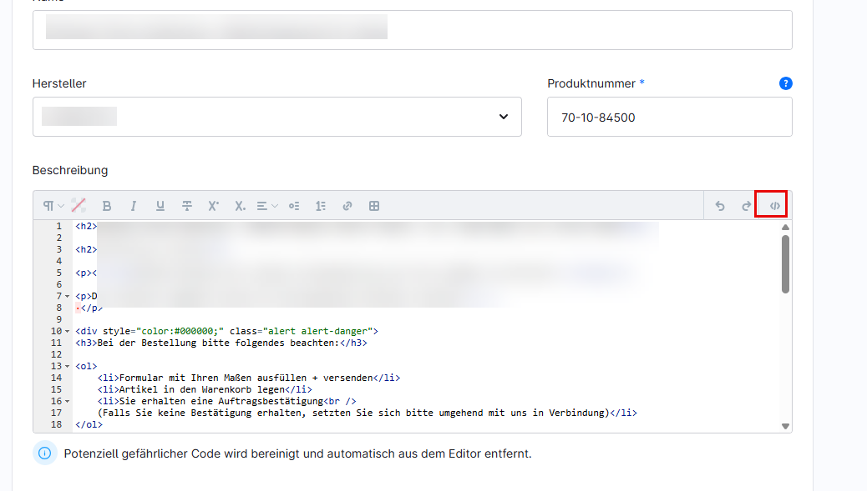Toggle bold formatting in description editor
Image resolution: width=867 pixels, height=491 pixels.
coord(107,206)
